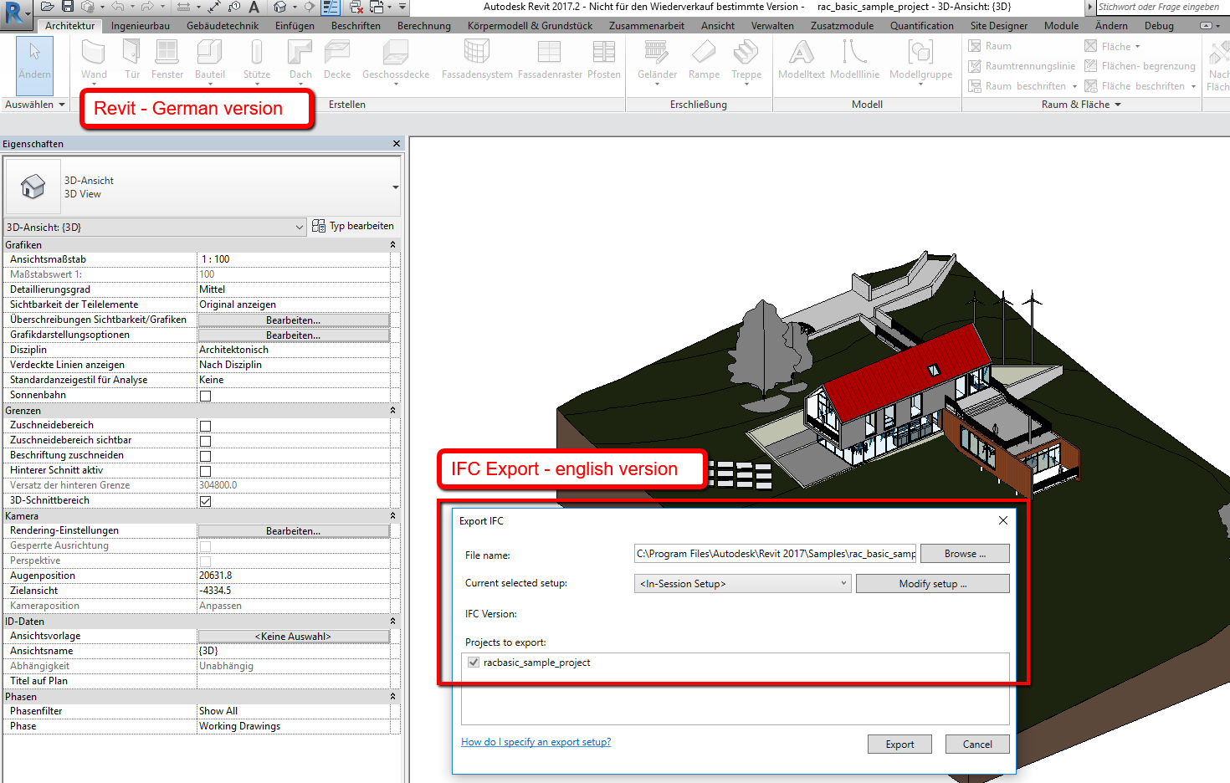This screenshot has height=783, width=1230.
Task: Click the Text 'A' icon in quick access toolbar
Action: click(x=254, y=7)
